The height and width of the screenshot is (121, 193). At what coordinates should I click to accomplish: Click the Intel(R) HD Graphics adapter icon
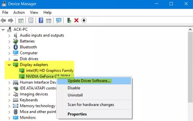point(22,71)
